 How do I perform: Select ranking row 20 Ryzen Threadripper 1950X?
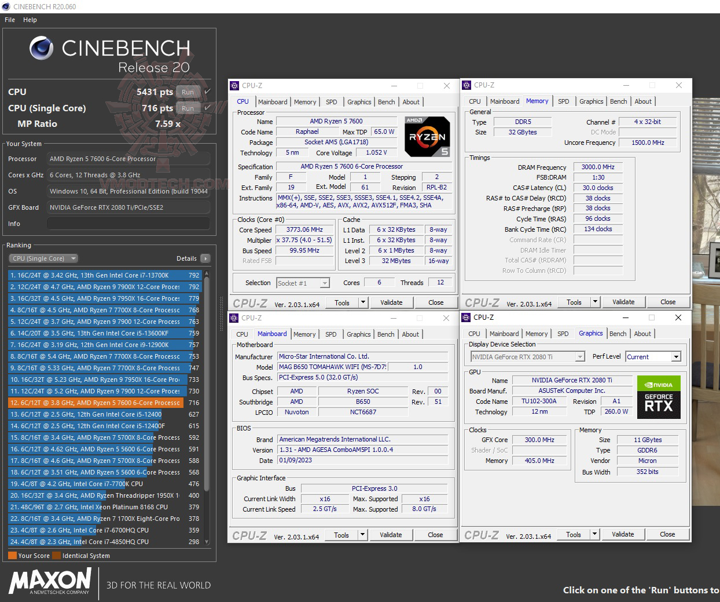click(x=104, y=495)
